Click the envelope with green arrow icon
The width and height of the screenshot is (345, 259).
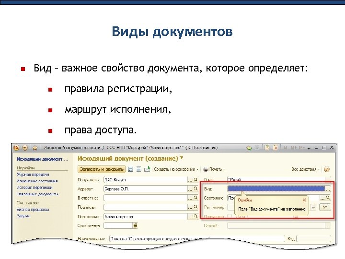[x=147, y=169]
